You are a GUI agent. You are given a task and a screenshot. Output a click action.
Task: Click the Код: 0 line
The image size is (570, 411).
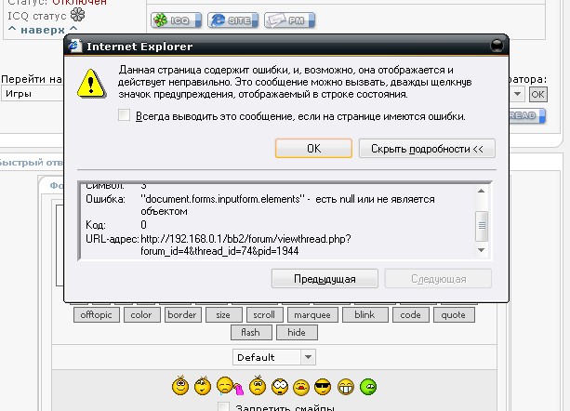[x=116, y=225]
